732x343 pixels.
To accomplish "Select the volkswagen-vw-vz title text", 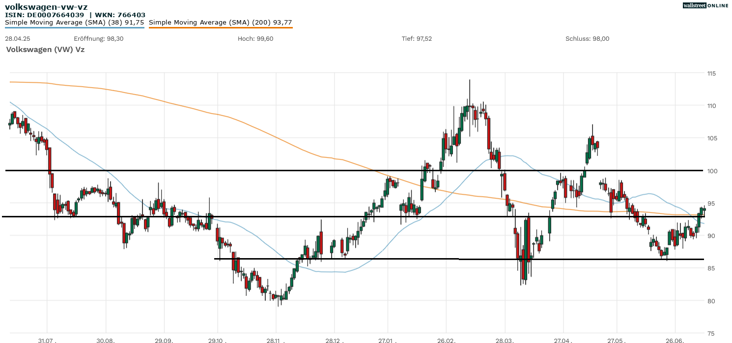I will pyautogui.click(x=46, y=7).
